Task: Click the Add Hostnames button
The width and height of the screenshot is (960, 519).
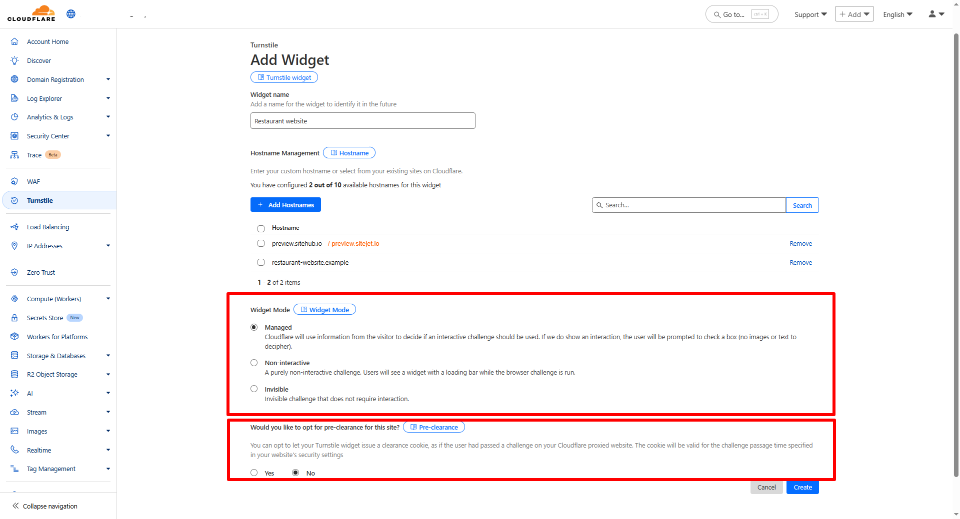Action: pyautogui.click(x=285, y=205)
